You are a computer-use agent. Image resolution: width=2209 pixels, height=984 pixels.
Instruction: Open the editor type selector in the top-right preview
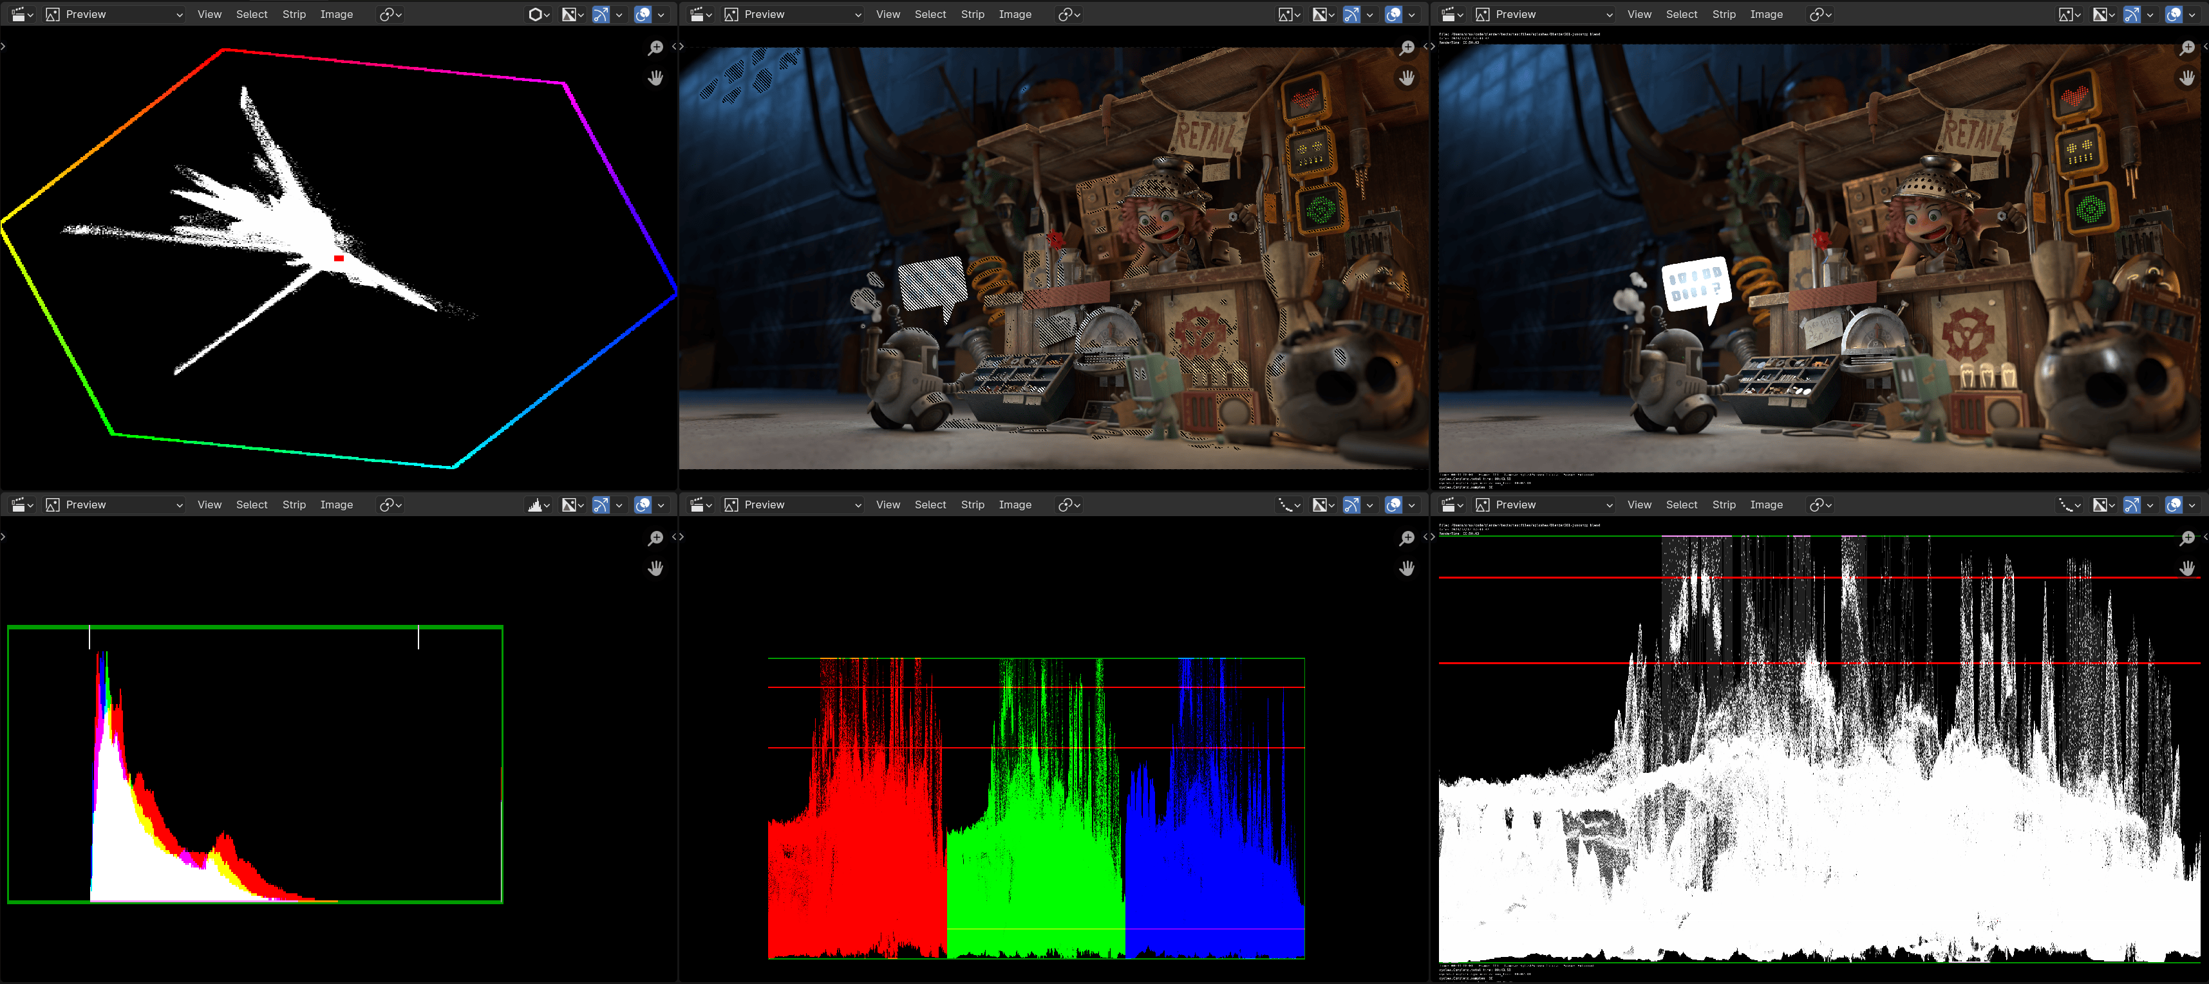(1452, 15)
